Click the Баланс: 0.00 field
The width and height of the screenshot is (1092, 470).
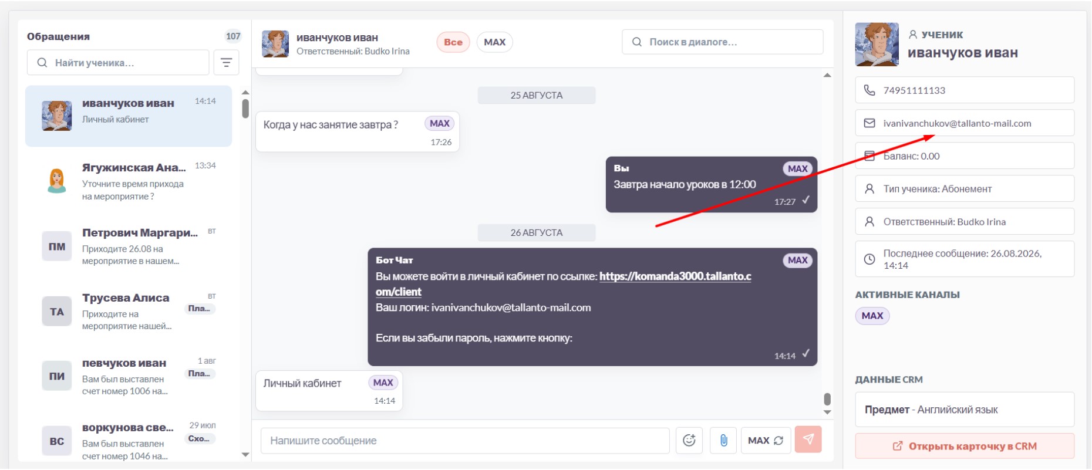coord(965,156)
